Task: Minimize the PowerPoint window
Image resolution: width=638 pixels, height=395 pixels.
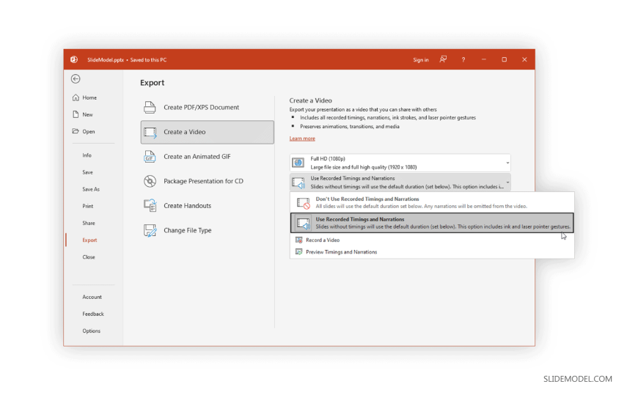Action: [x=484, y=59]
